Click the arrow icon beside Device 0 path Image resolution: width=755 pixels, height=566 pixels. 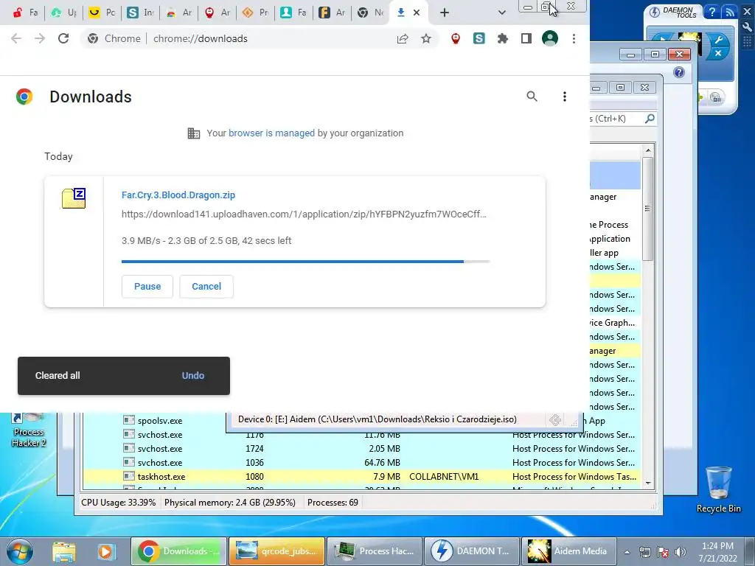tap(554, 419)
